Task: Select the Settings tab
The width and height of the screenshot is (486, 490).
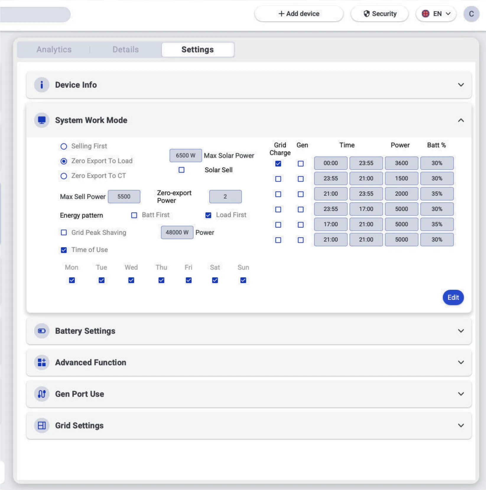Action: pyautogui.click(x=198, y=50)
